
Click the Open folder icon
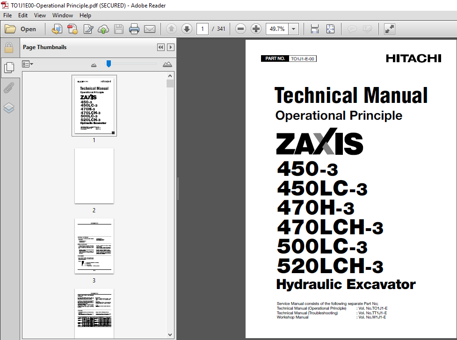[x=10, y=29]
